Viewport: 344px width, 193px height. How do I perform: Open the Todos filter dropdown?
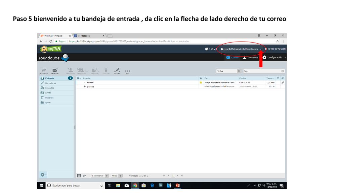(x=228, y=71)
